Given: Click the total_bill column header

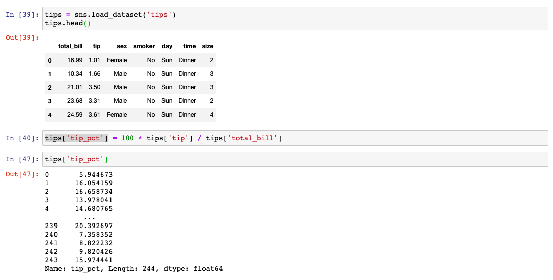Looking at the screenshot, I should [x=70, y=46].
